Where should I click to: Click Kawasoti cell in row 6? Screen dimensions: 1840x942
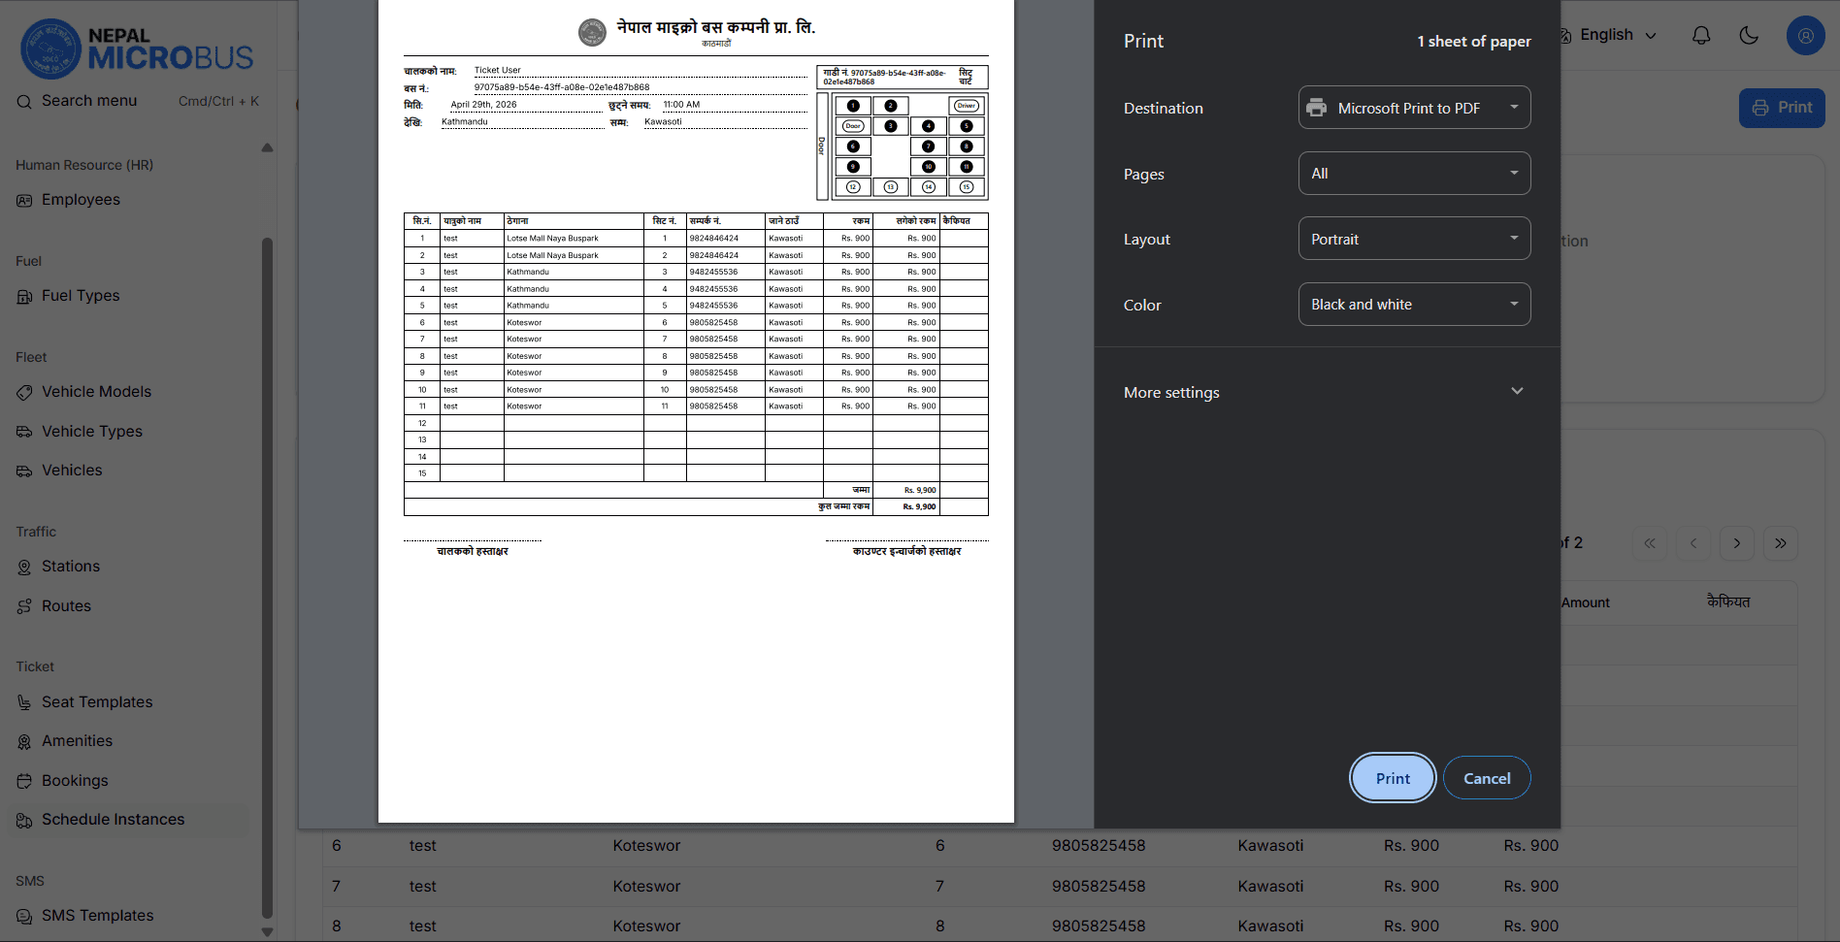click(1270, 846)
